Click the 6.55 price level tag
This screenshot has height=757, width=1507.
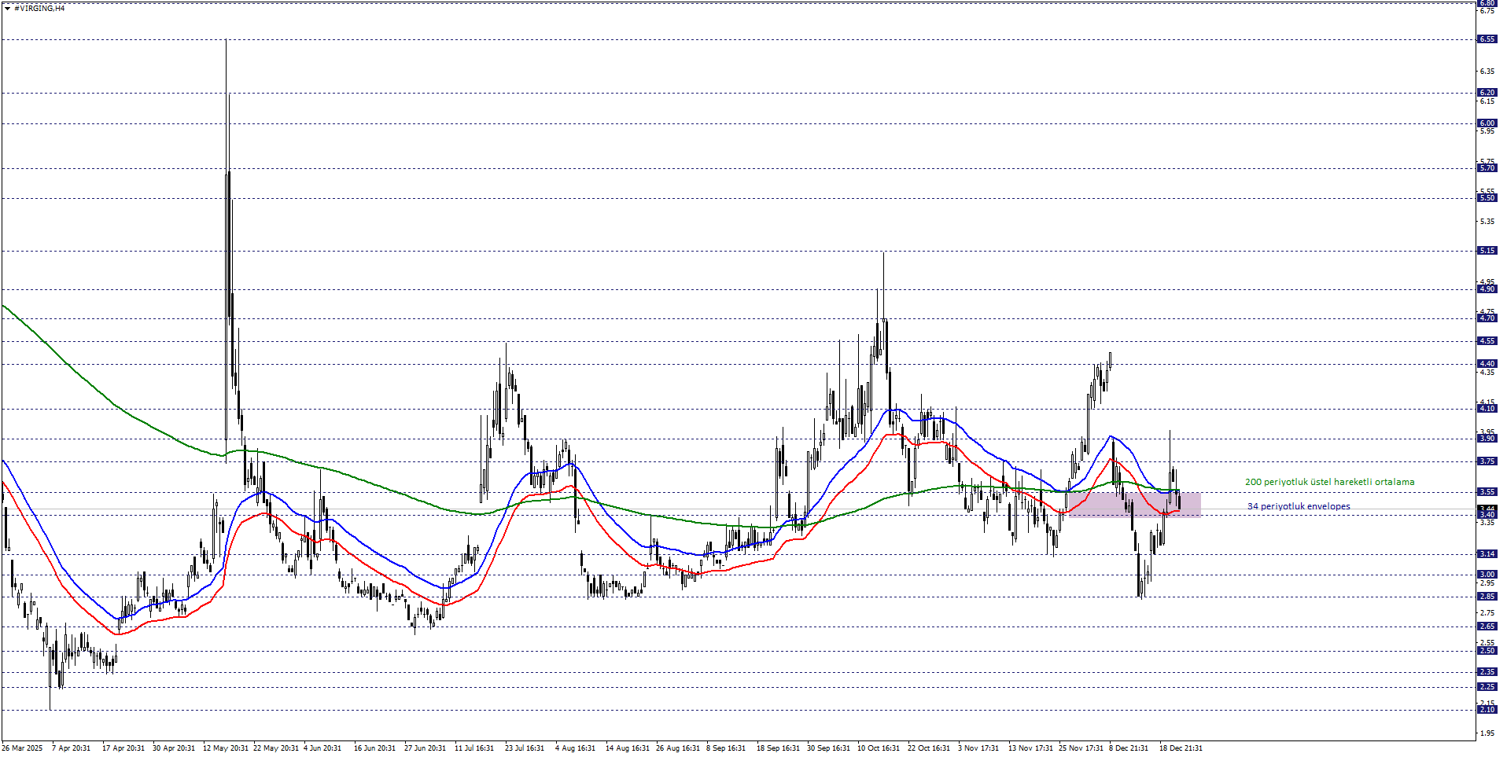tap(1487, 39)
